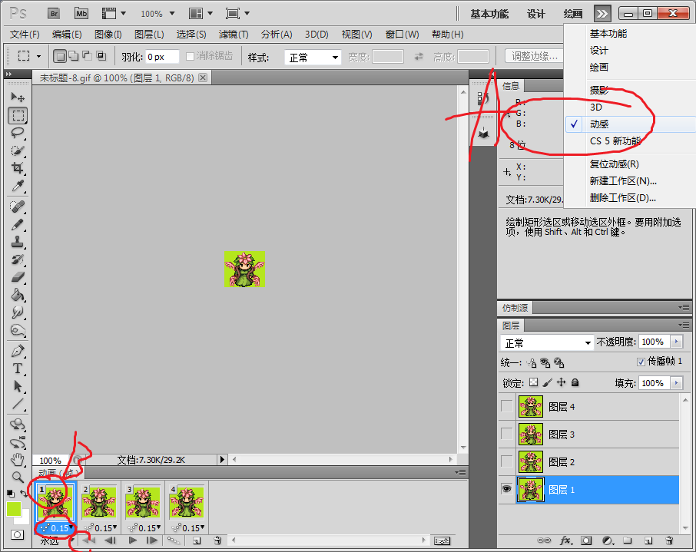Launch Mini Bridge from top bar
Image resolution: width=696 pixels, height=552 pixels.
pyautogui.click(x=81, y=13)
